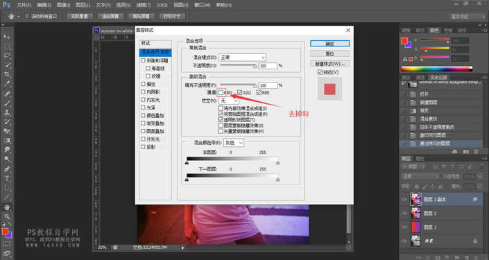The width and height of the screenshot is (489, 260).
Task: Select the History Brush tool
Action: coord(7,121)
